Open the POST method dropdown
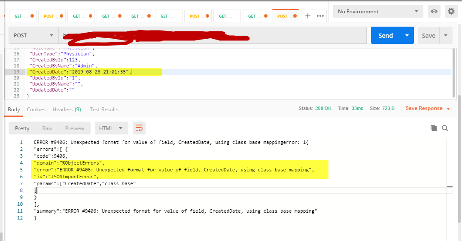The image size is (462, 241). coord(33,35)
